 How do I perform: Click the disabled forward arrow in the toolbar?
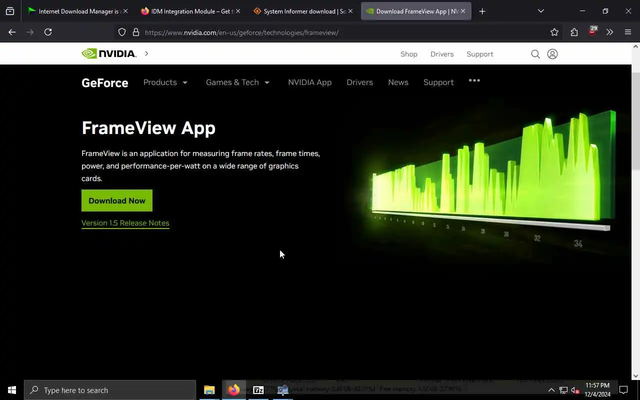click(x=30, y=32)
